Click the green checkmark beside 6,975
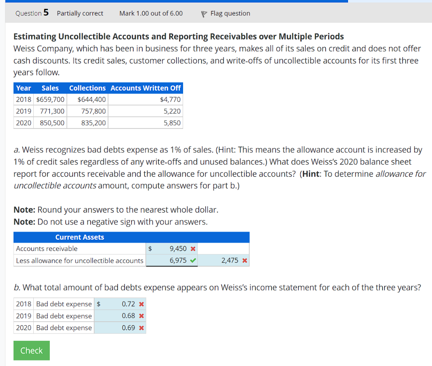The height and width of the screenshot is (366, 432). pyautogui.click(x=193, y=260)
